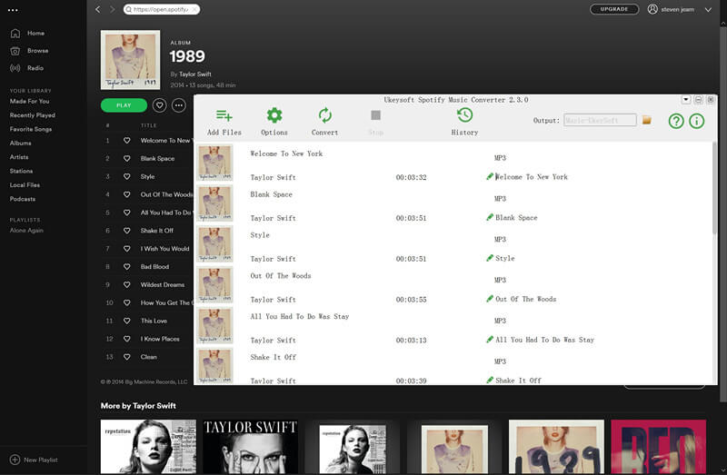Click the Add Files icon in converter
Image resolution: width=727 pixels, height=475 pixels.
click(224, 115)
